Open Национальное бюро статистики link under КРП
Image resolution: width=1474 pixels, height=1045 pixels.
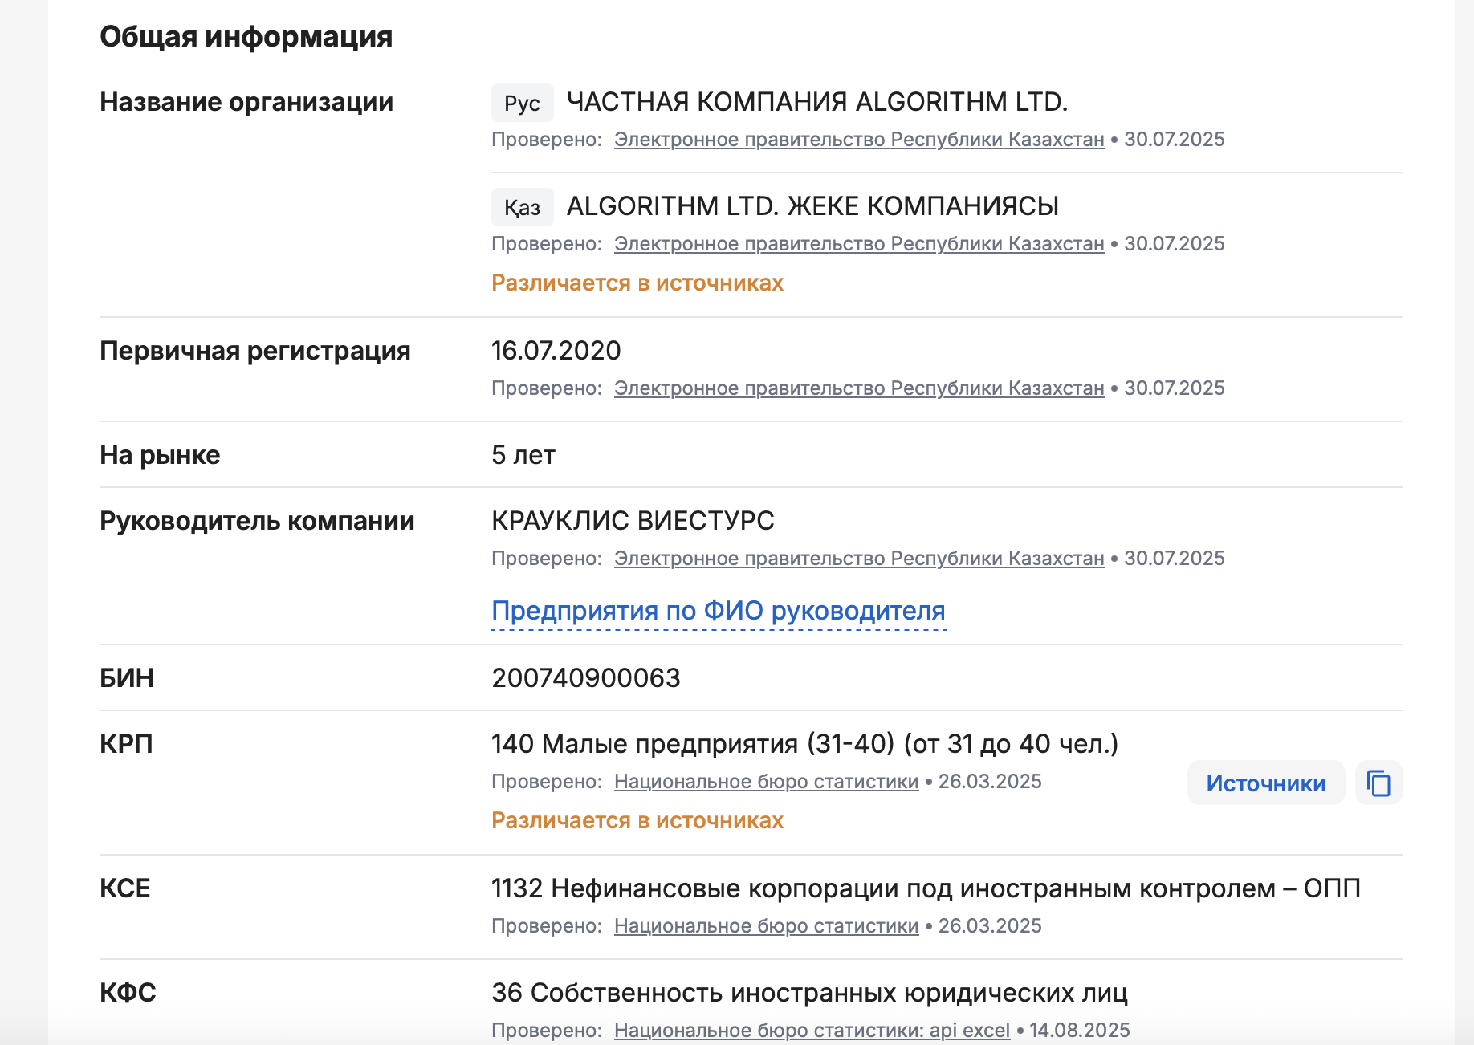[766, 782]
